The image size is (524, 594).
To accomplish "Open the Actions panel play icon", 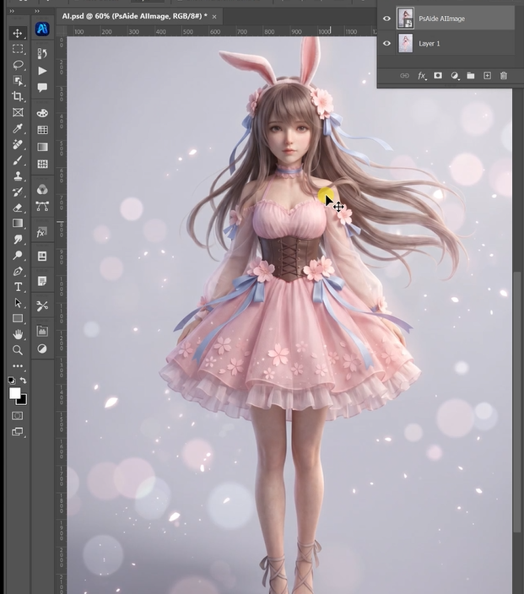I will [x=42, y=71].
